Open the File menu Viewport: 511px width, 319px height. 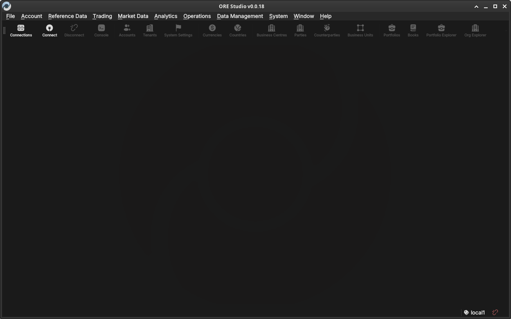pos(11,16)
